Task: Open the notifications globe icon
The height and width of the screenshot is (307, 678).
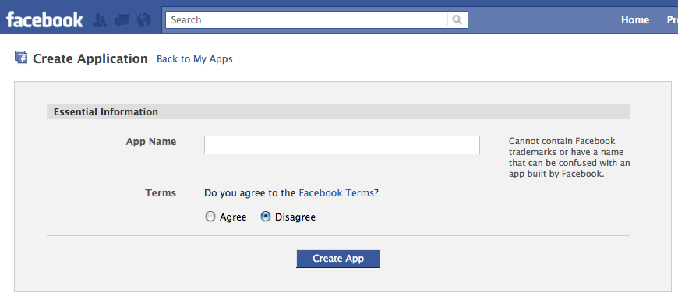Action: pyautogui.click(x=144, y=20)
